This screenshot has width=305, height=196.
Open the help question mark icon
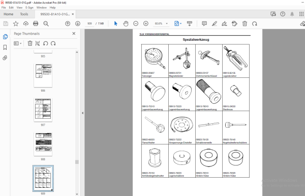283,14
